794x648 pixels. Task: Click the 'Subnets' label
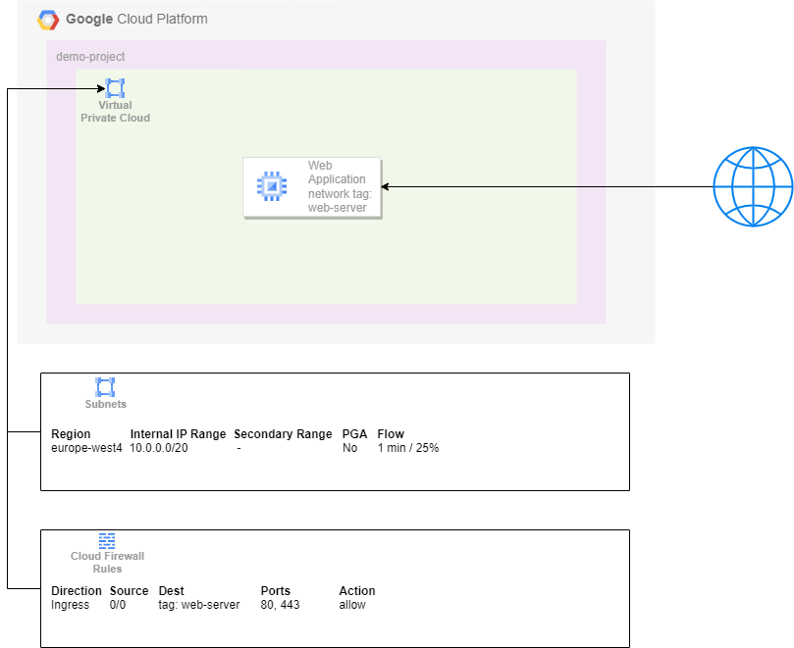pos(105,404)
